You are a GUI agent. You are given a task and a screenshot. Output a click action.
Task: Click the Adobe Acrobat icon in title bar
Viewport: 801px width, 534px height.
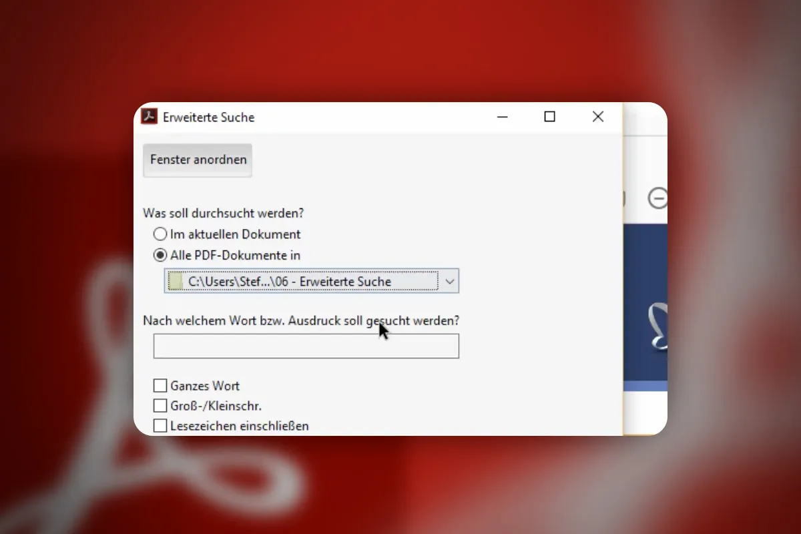coord(149,117)
